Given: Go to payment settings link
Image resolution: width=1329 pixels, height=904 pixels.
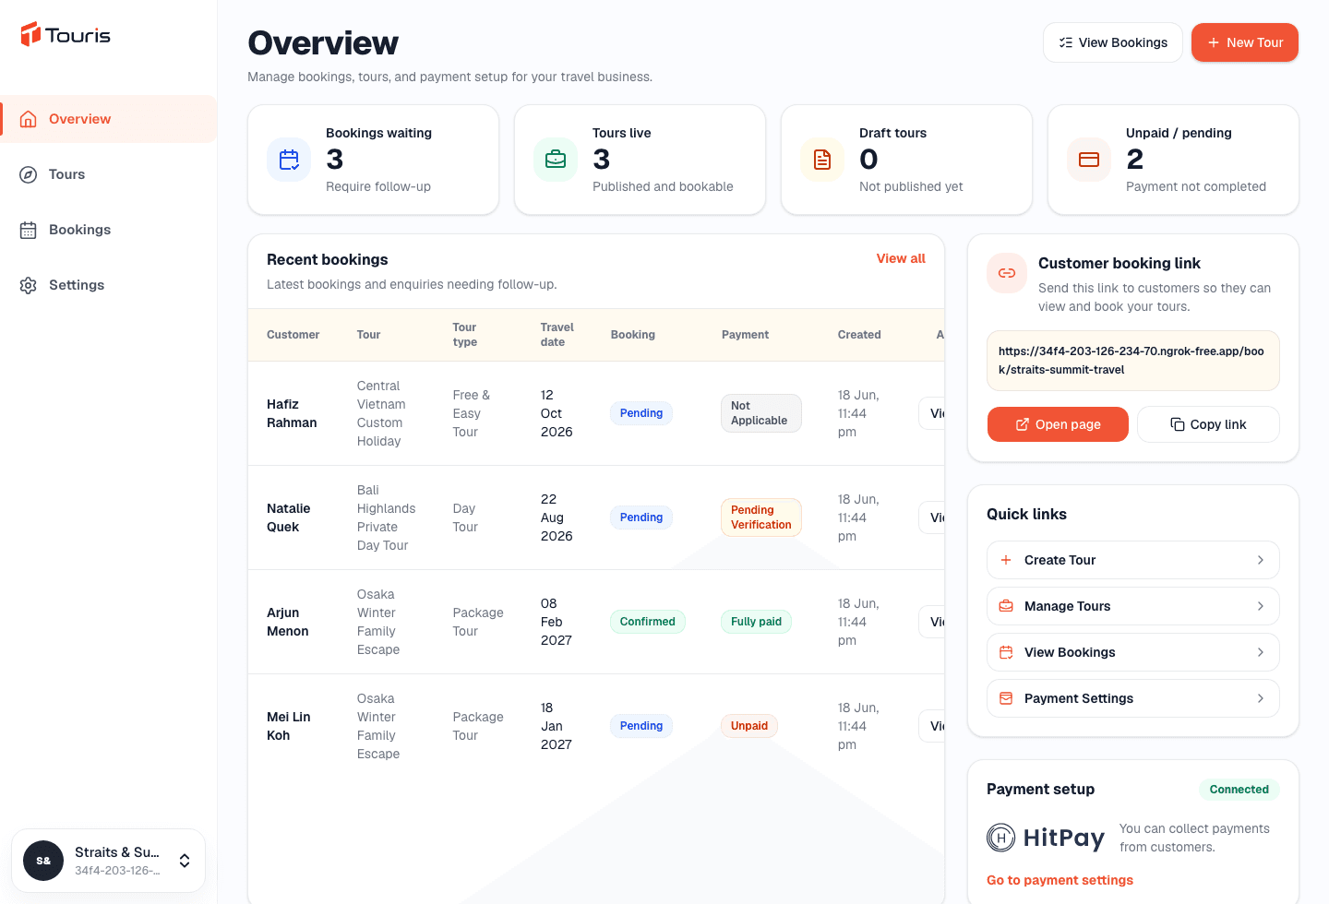Looking at the screenshot, I should click(x=1060, y=880).
